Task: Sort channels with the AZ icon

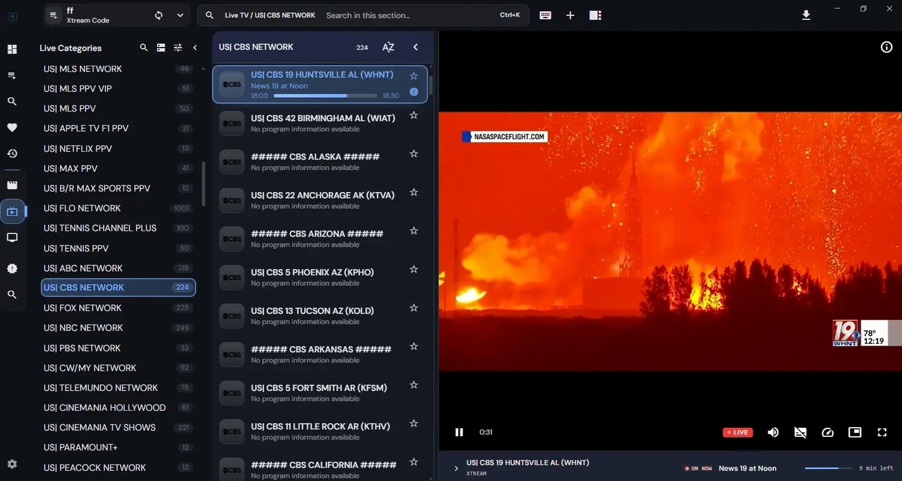Action: coord(388,47)
